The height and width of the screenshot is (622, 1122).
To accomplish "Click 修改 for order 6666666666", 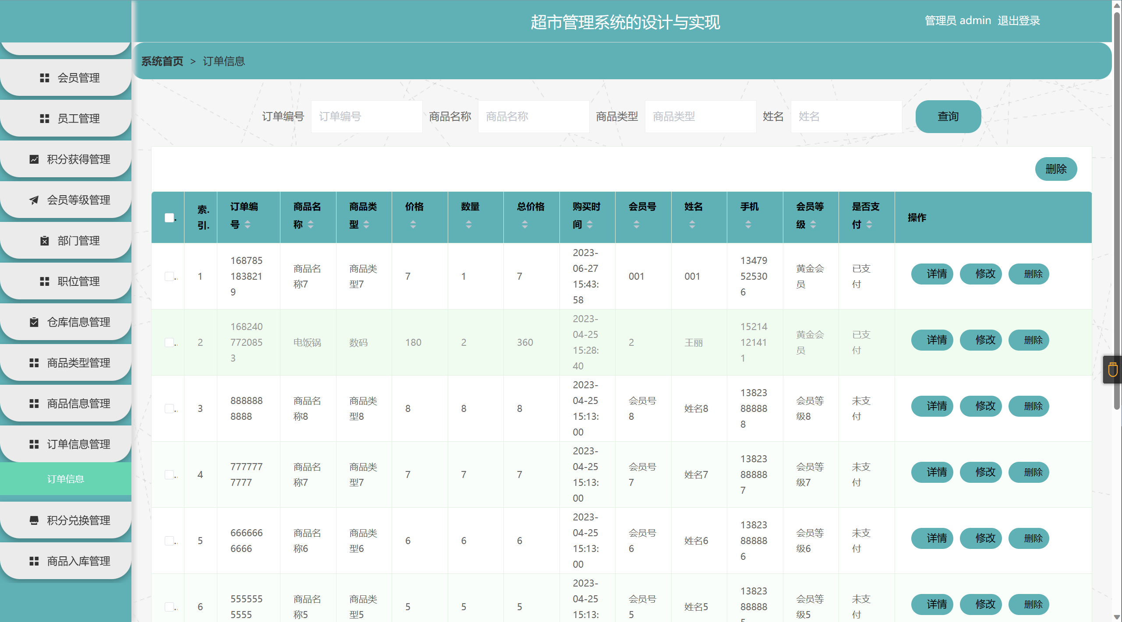I will coord(981,538).
